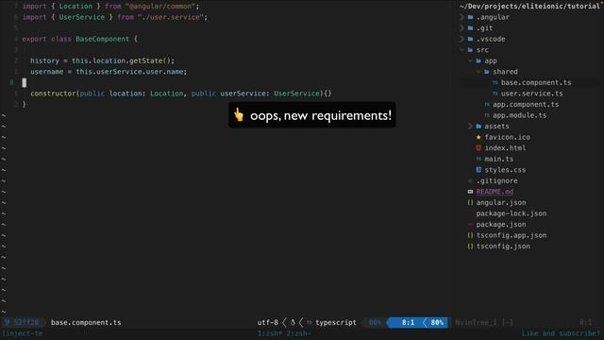Expand the .vscode folder chevron
The image size is (604, 340).
coord(461,39)
